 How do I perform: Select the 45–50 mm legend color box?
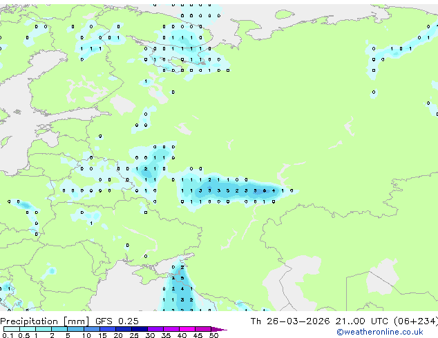(x=203, y=329)
